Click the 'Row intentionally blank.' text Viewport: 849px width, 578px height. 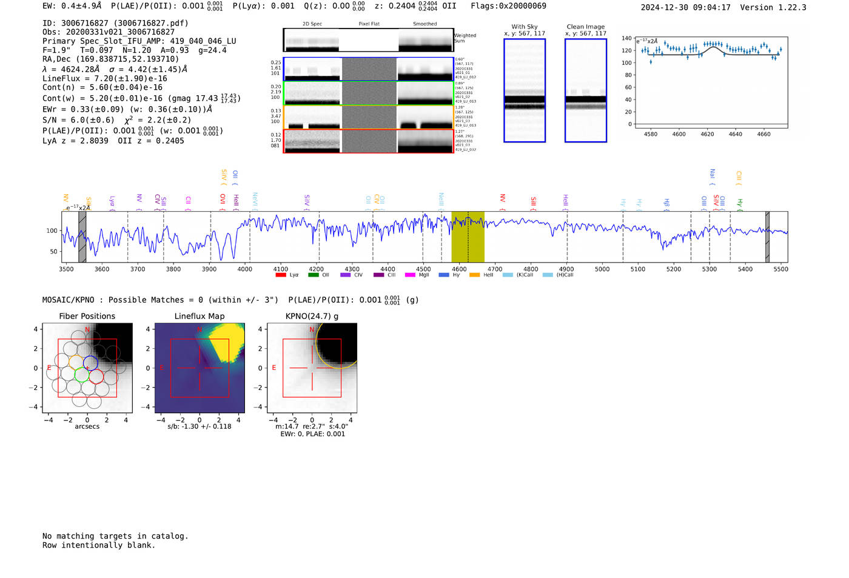[x=99, y=545]
